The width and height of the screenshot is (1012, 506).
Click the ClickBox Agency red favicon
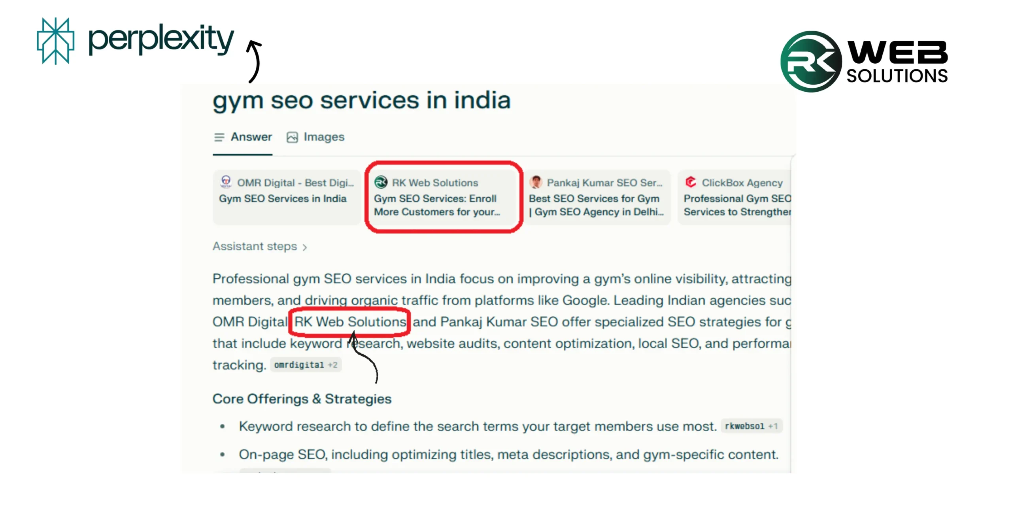click(x=691, y=182)
